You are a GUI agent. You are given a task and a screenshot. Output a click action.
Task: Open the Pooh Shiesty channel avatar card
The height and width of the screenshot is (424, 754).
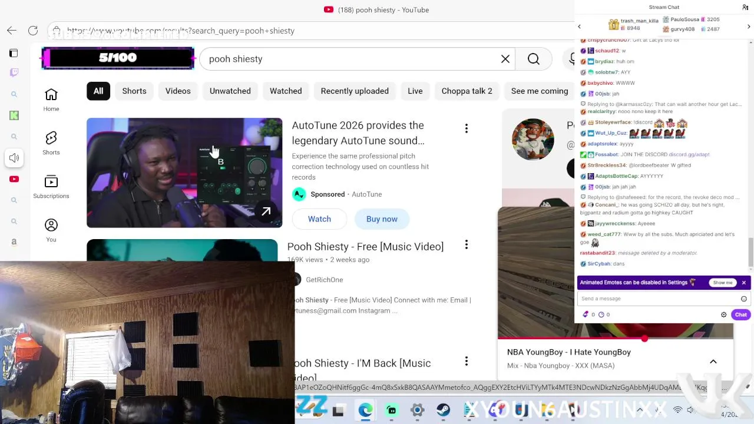tap(533, 140)
